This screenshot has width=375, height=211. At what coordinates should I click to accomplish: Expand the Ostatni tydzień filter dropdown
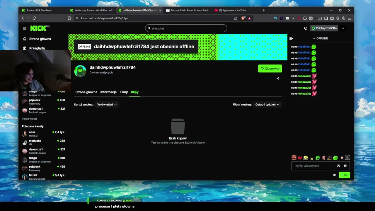(x=267, y=104)
